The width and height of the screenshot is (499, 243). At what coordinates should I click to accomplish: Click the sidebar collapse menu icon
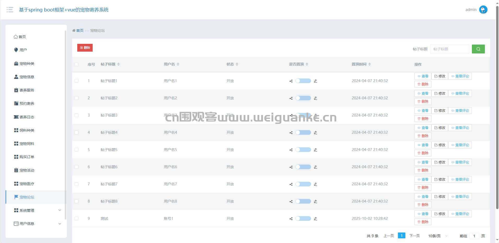click(x=10, y=10)
